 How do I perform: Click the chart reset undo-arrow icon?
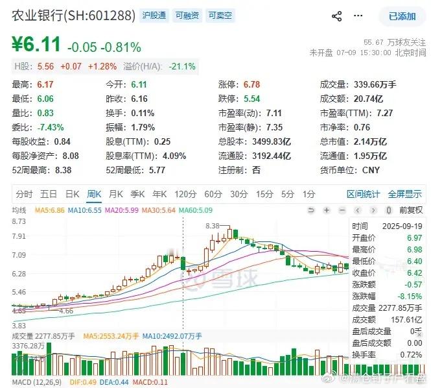click(x=311, y=210)
